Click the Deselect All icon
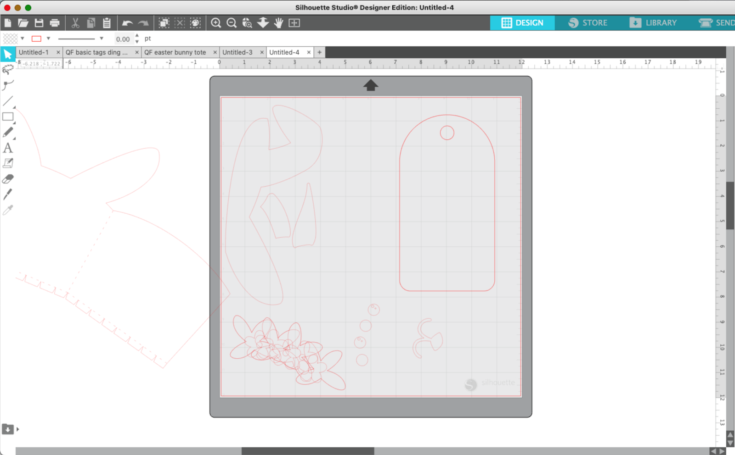 point(180,23)
